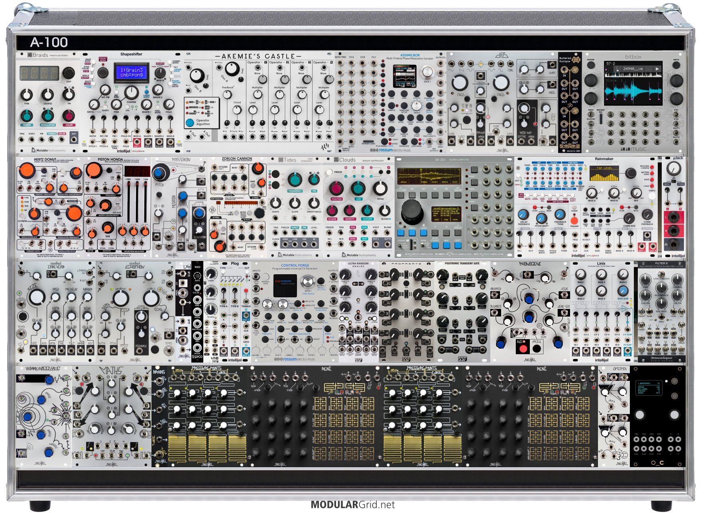Click the red COLOR knob on Braids
The image size is (706, 513).
pyautogui.click(x=69, y=116)
